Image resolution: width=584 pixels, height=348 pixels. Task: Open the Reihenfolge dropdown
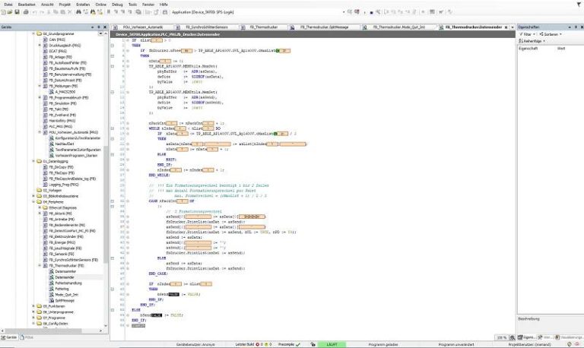pos(532,40)
